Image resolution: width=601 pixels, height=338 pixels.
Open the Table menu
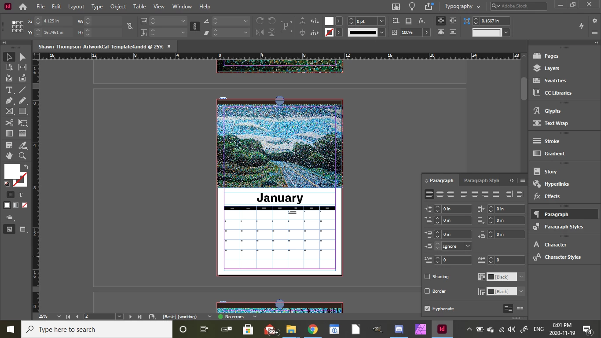139,7
